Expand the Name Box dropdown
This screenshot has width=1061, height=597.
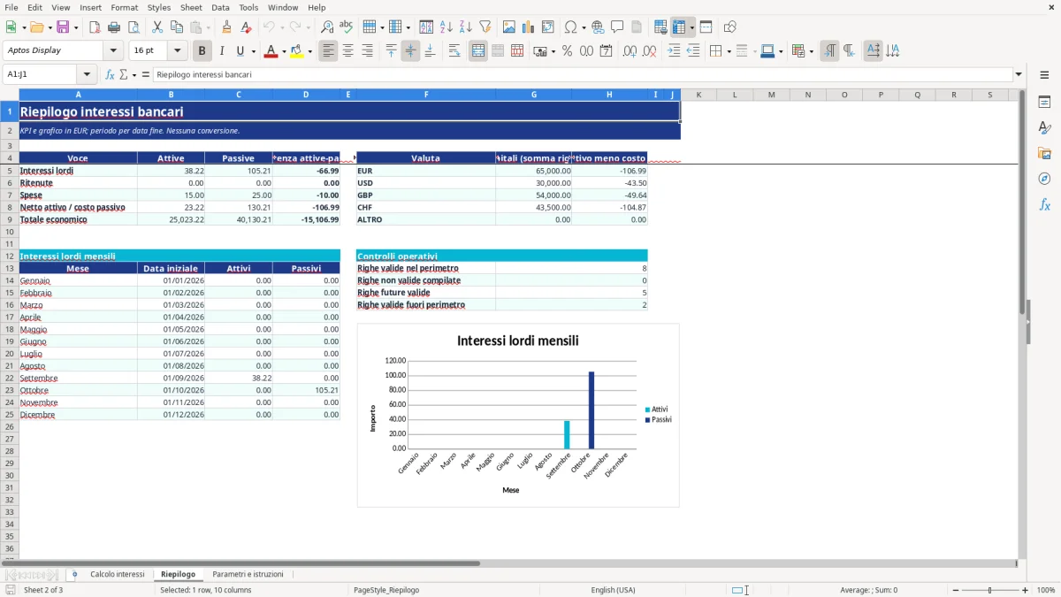pos(87,75)
